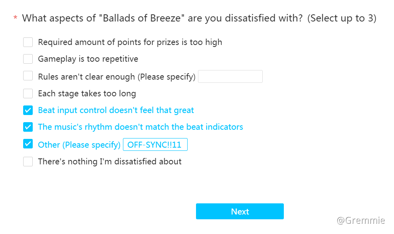Check "Gameplay is too repetitive"
Screen dimensions: 394x234
(28, 58)
